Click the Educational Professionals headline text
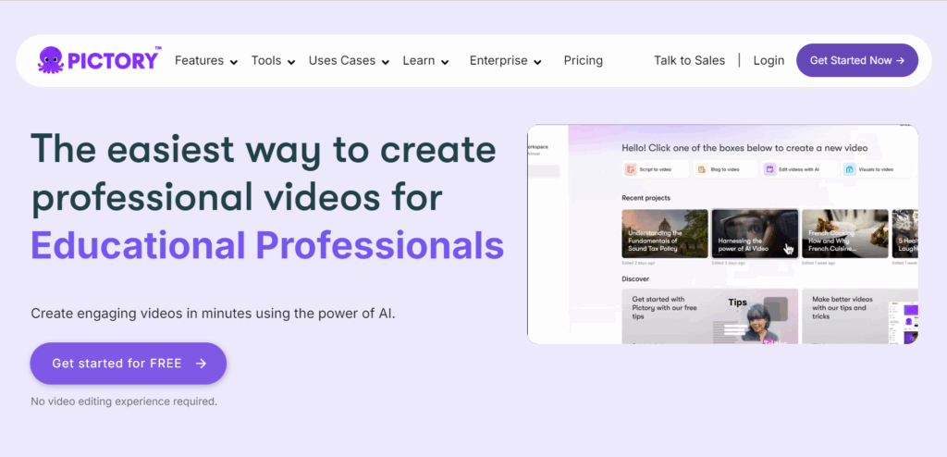This screenshot has height=457, width=947. pyautogui.click(x=267, y=245)
